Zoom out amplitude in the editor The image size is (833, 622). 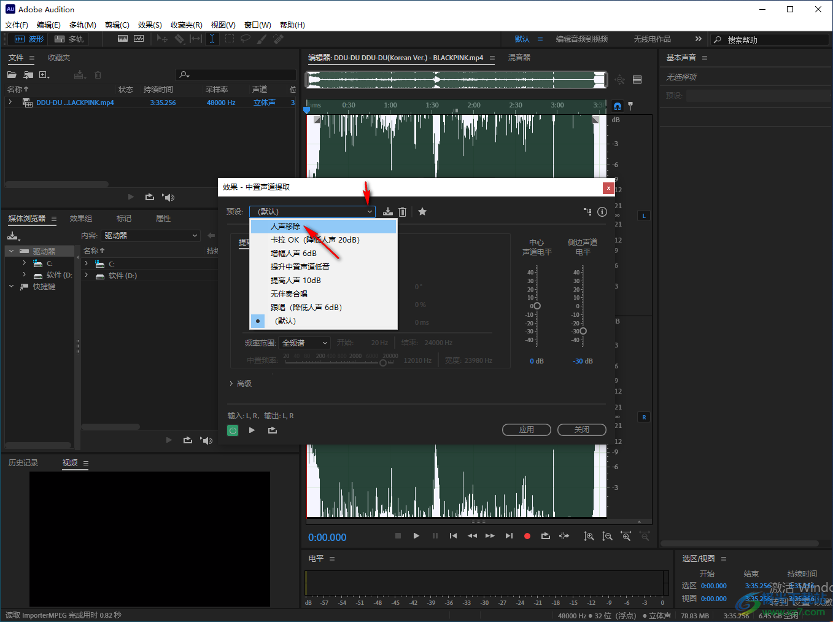(x=607, y=536)
